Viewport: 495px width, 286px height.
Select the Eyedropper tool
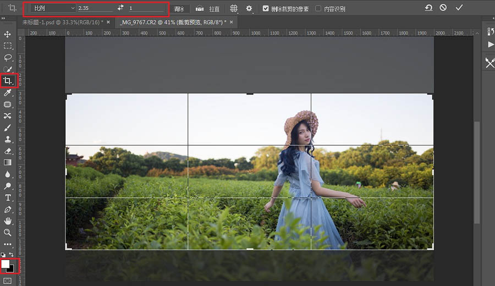8,93
